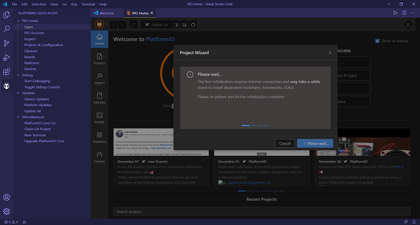420x225 pixels.
Task: Open Devices in PIO sidebar
Action: (x=99, y=157)
